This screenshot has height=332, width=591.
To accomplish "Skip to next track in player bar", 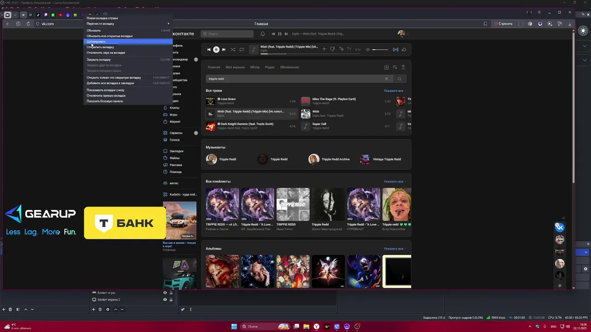I will click(x=223, y=49).
